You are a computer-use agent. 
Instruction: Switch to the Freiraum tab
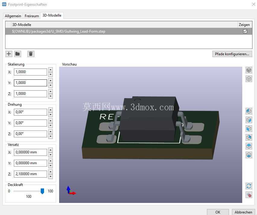point(32,16)
